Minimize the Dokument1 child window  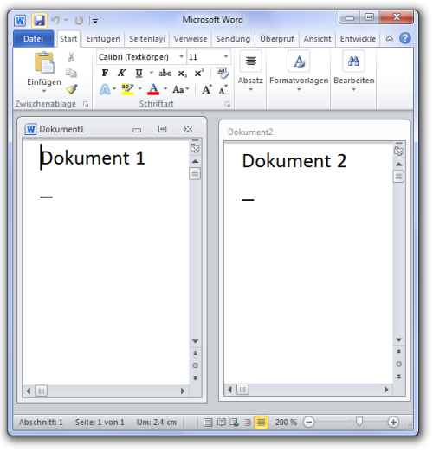point(137,130)
